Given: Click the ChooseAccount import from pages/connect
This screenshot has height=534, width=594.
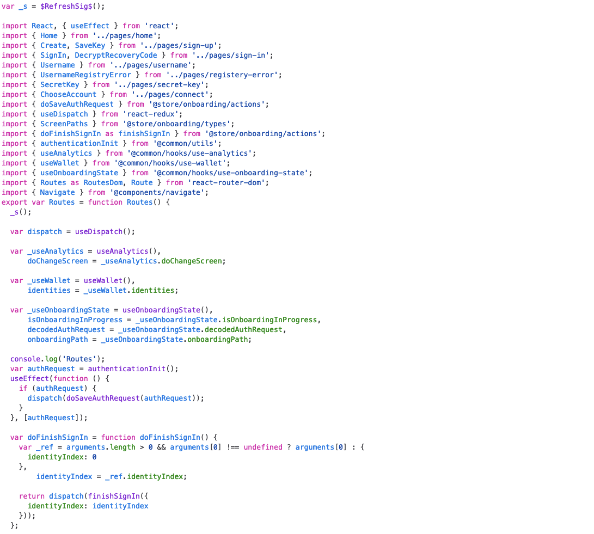Looking at the screenshot, I should [x=68, y=94].
